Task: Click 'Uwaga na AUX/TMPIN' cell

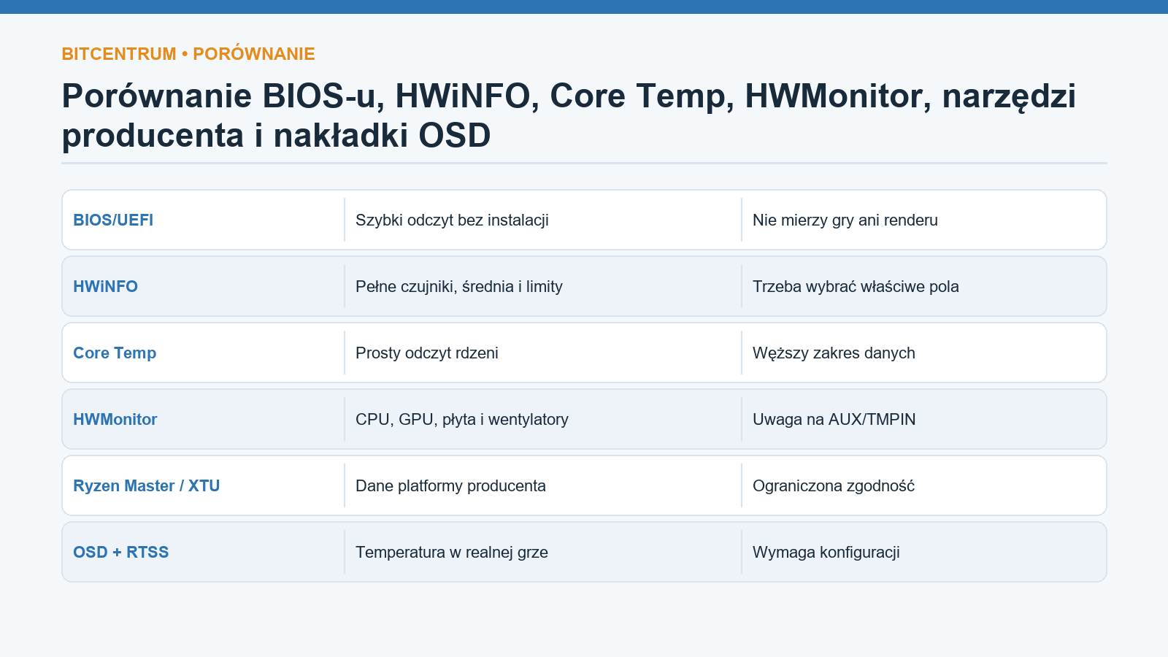Action: click(834, 420)
